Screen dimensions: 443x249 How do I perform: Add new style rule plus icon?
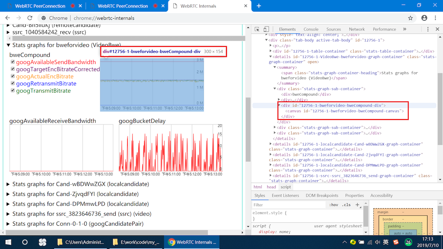(357, 205)
